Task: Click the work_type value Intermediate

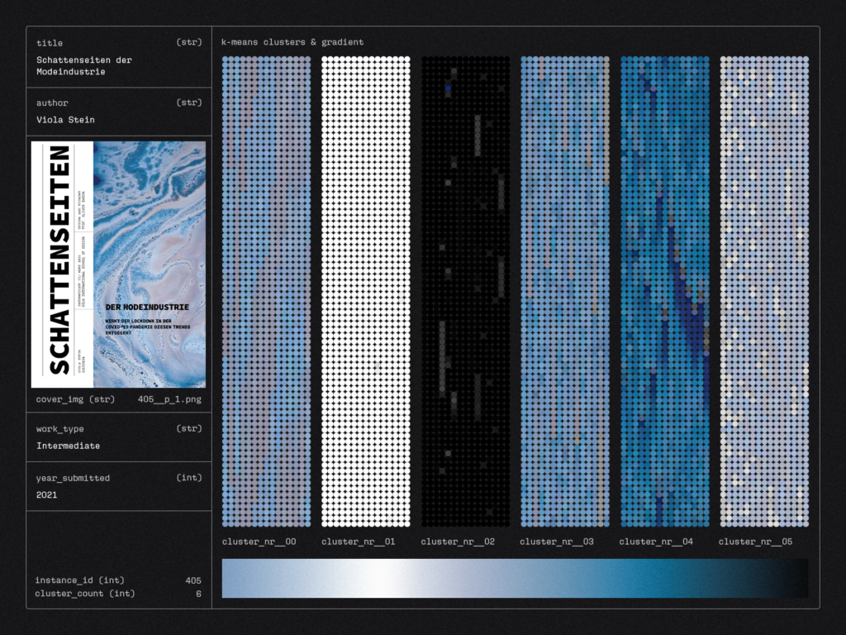Action: point(68,446)
